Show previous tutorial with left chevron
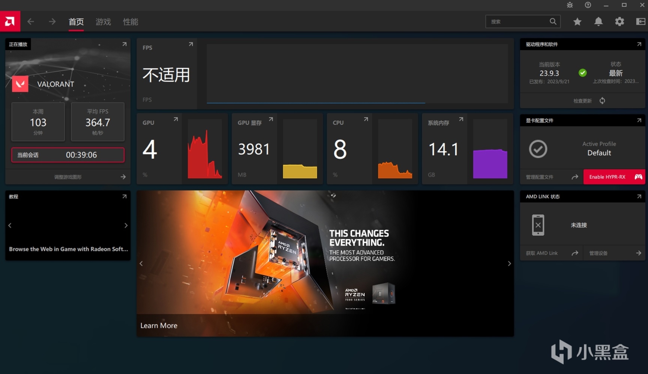Screen dimensions: 648x374 [x=10, y=225]
